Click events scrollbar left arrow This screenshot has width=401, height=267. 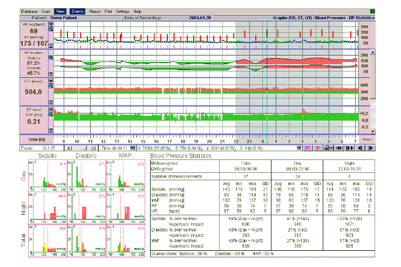(67, 147)
